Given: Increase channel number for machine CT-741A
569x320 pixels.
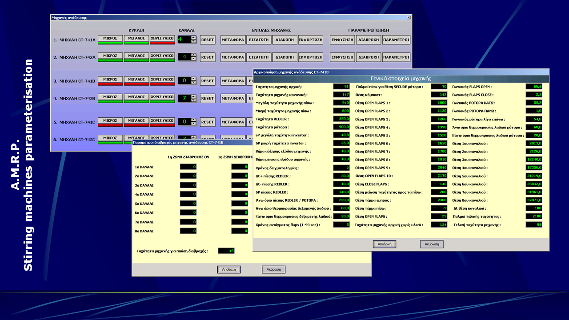Looking at the screenshot, I should tap(193, 38).
